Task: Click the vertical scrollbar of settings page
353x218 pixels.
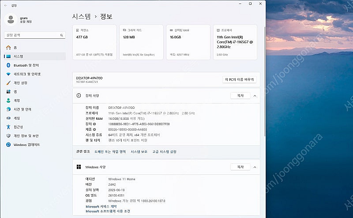Action: pyautogui.click(x=265, y=81)
